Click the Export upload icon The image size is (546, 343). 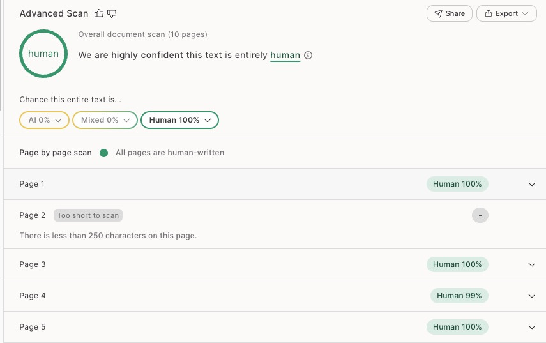[489, 13]
